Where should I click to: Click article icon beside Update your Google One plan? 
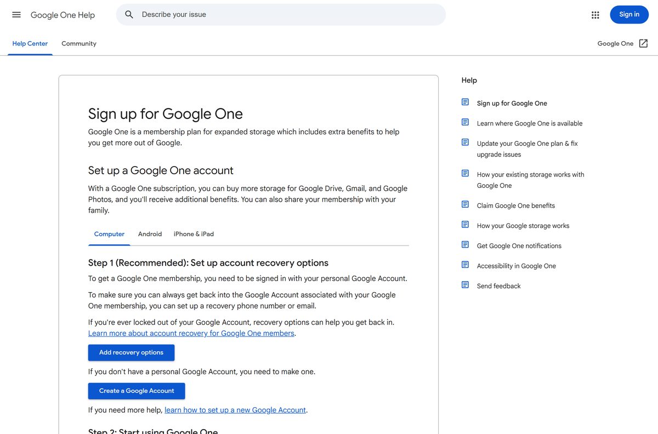(465, 142)
